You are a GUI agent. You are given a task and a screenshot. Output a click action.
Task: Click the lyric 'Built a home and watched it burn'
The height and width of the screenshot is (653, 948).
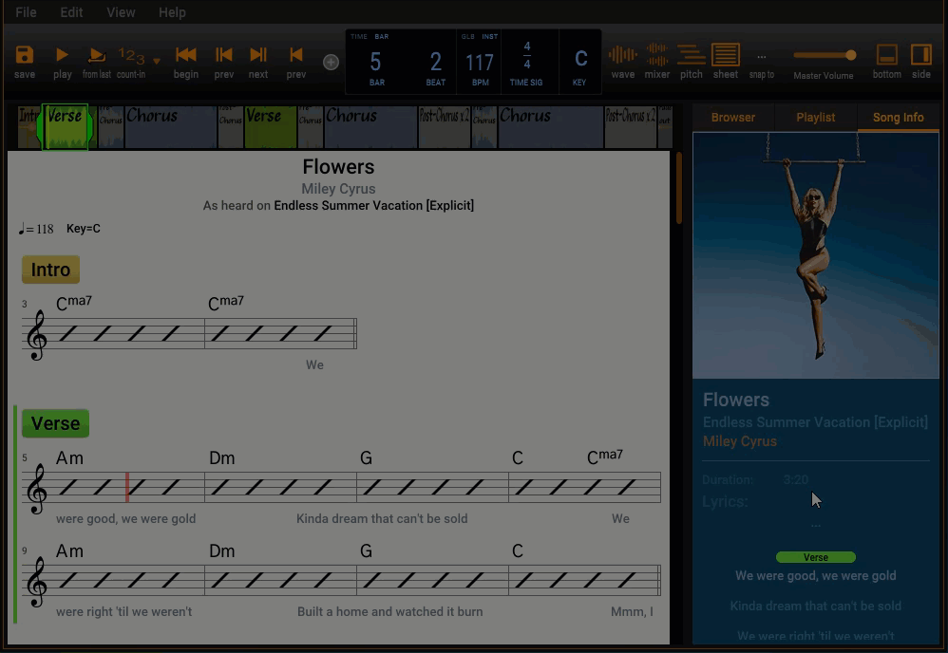coord(390,611)
